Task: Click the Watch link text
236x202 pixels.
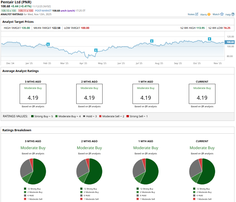Action: click(216, 14)
